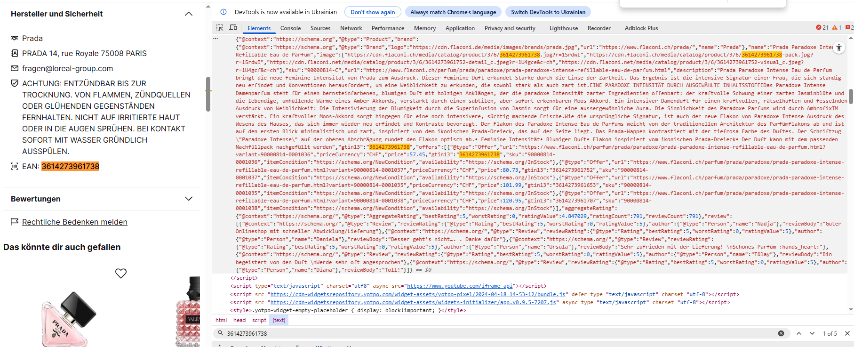Open the Performance tab
854x347 pixels.
(x=388, y=28)
